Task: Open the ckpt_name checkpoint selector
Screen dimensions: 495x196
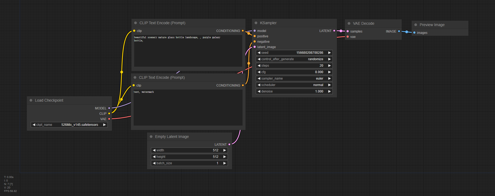Action: point(69,125)
